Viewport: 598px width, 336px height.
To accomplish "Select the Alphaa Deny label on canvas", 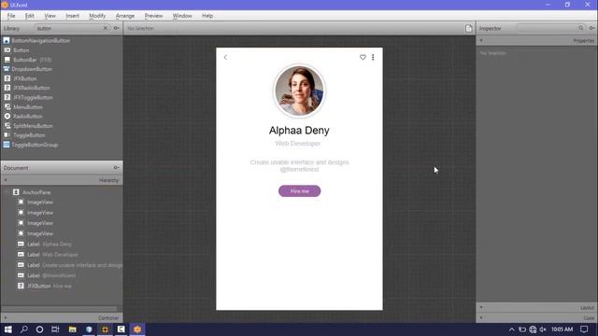I will click(299, 131).
